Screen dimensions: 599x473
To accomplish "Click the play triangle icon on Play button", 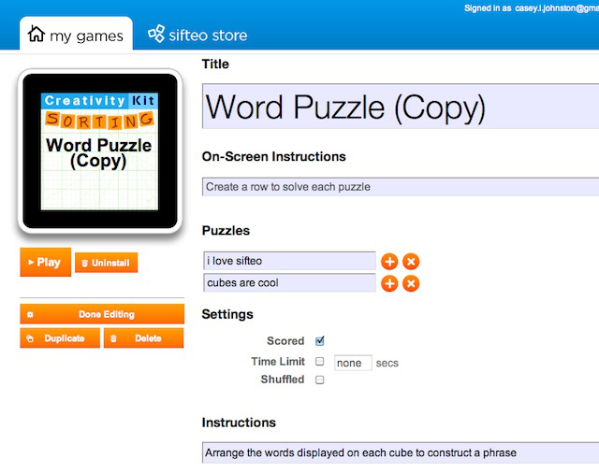I will coord(31,262).
